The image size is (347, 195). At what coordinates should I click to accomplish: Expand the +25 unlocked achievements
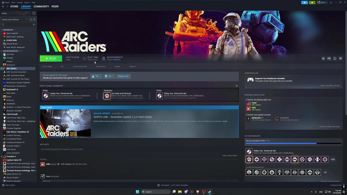tap(332, 159)
